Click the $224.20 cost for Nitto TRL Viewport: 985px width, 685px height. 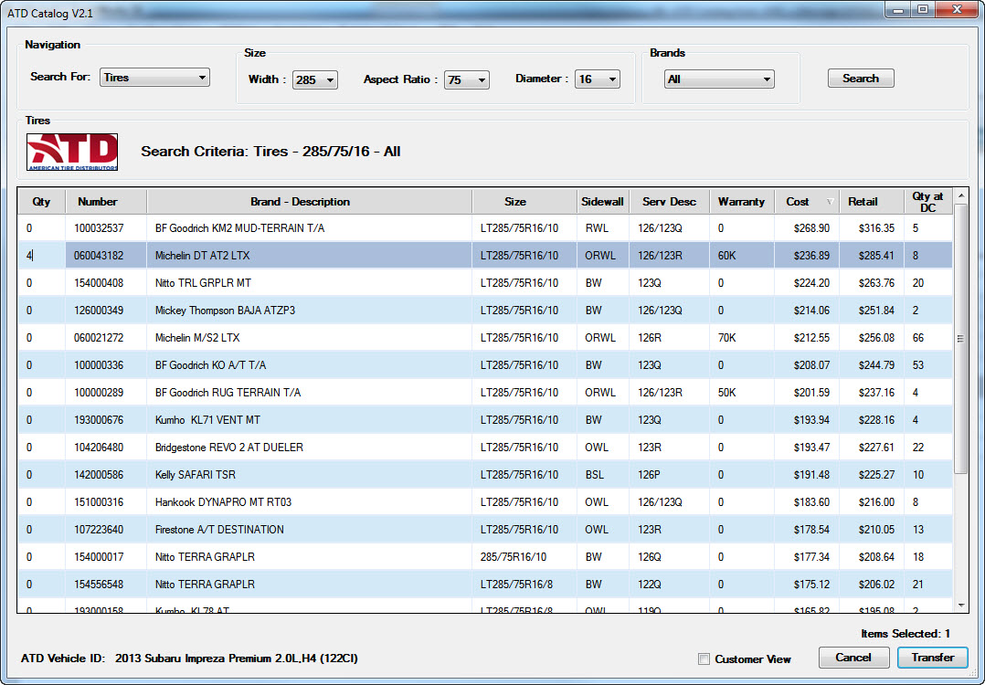pos(811,283)
